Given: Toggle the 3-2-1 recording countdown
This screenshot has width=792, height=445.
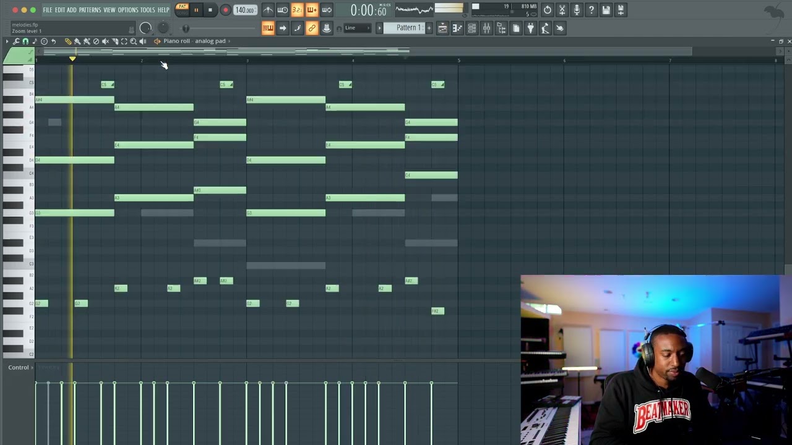Looking at the screenshot, I should click(297, 10).
